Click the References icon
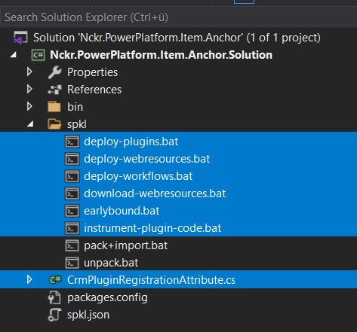357x332 pixels. [x=54, y=90]
